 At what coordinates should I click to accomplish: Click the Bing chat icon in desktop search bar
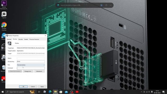102,5
